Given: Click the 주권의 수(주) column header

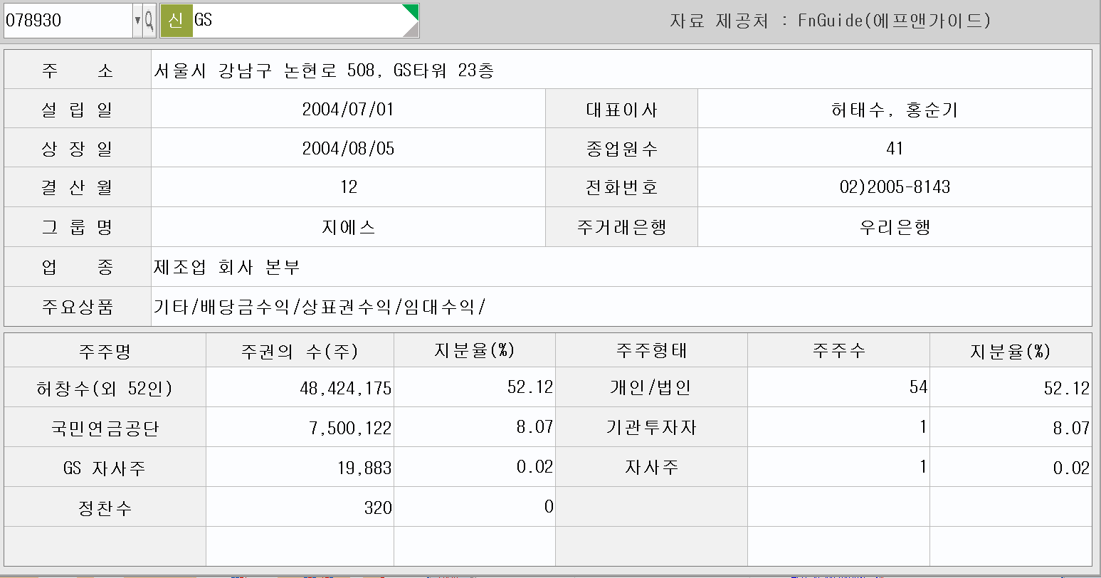Looking at the screenshot, I should tap(300, 350).
